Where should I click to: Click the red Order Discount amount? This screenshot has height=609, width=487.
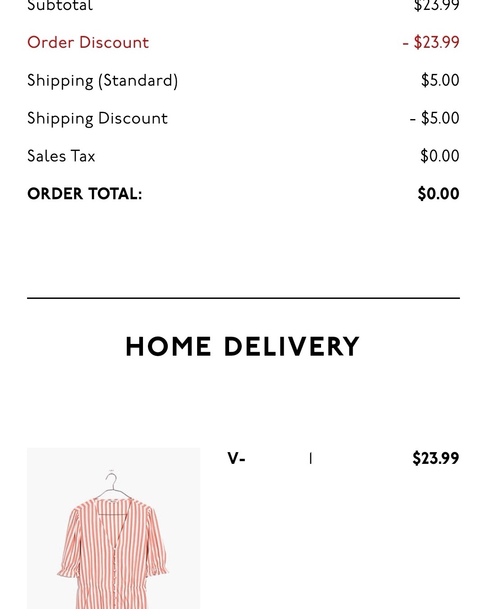(431, 42)
